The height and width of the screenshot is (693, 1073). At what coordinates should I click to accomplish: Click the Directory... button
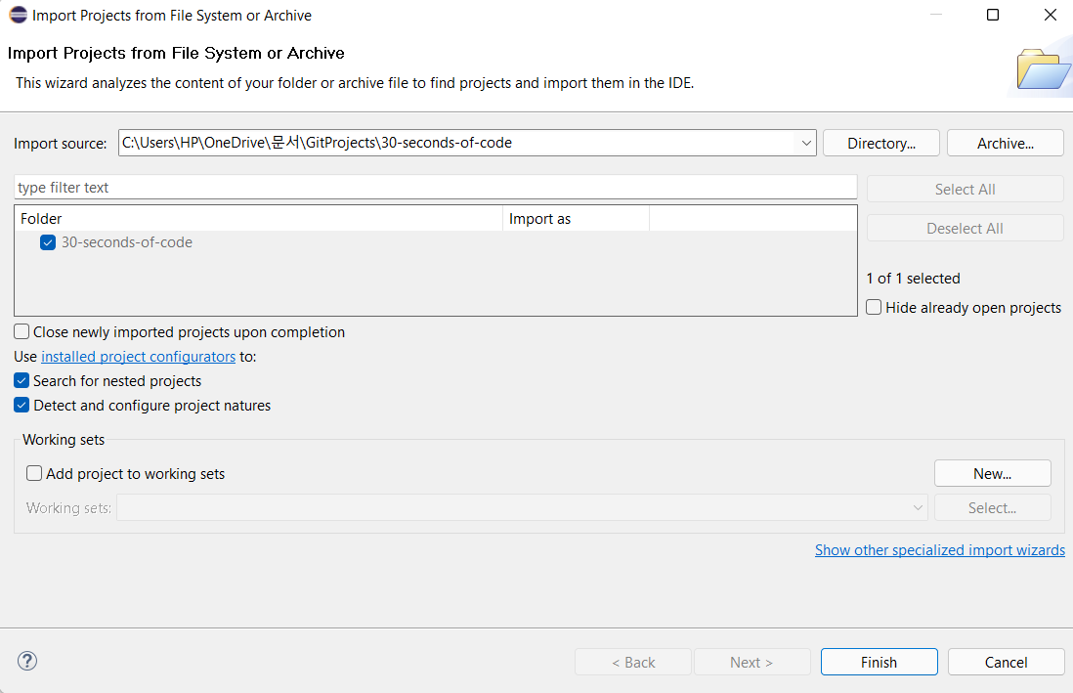click(880, 144)
